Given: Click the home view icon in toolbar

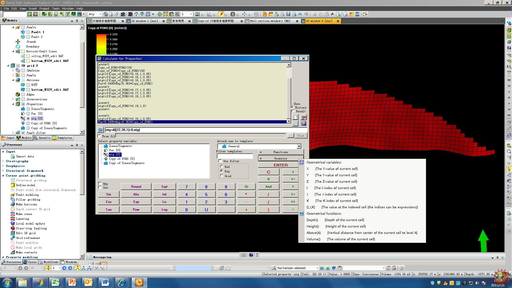Looking at the screenshot, I should click(x=136, y=14).
